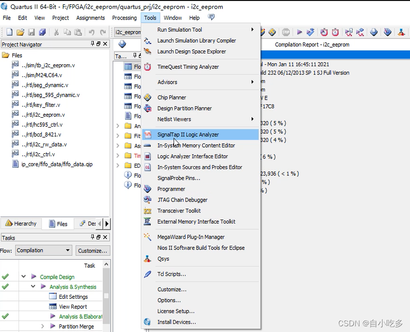This screenshot has height=332, width=410.
Task: Open the Run Simulation Tool submenu
Action: (x=201, y=30)
